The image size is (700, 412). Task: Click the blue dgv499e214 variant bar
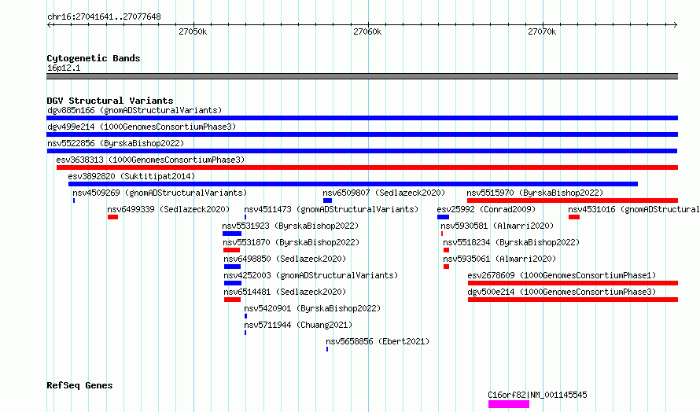click(x=362, y=134)
